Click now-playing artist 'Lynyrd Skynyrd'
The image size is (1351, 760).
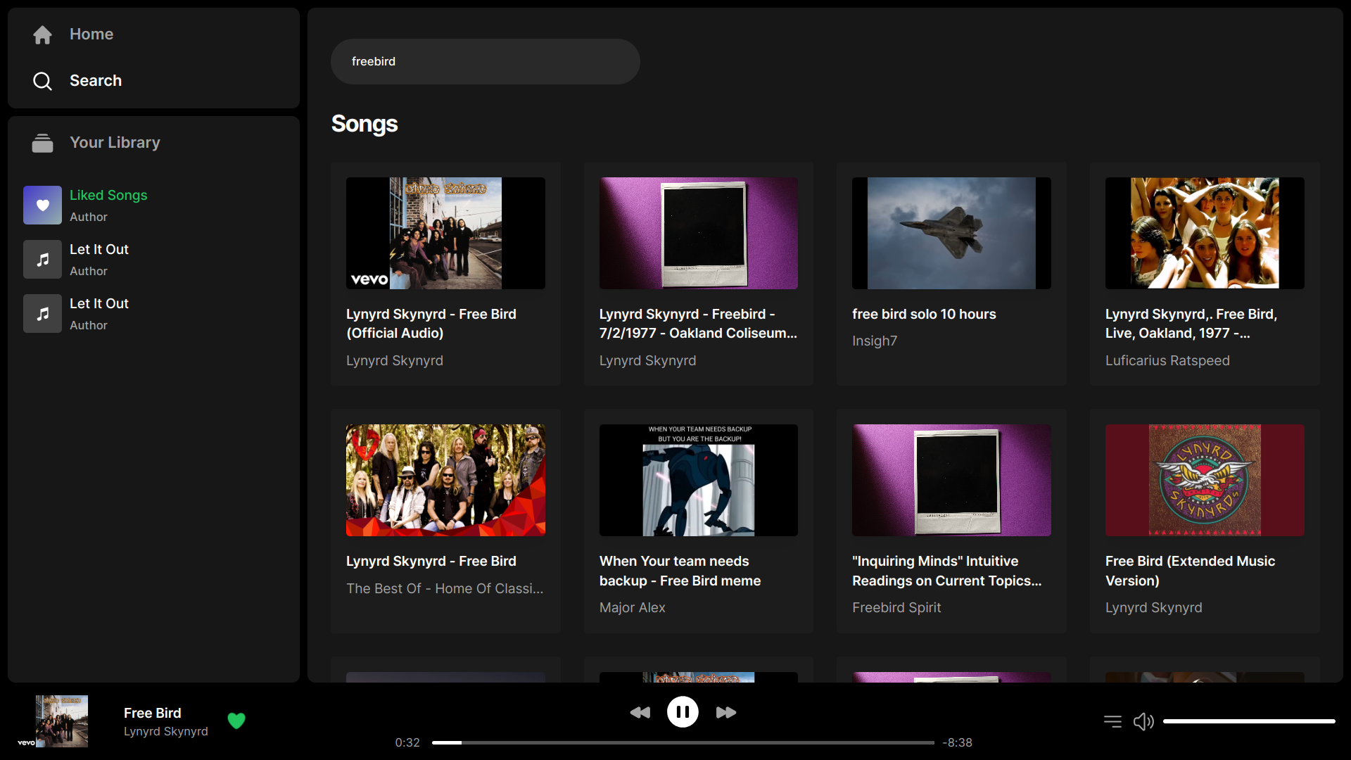tap(166, 732)
